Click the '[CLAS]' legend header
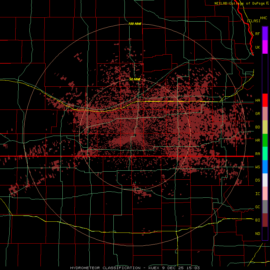This screenshot has width=270, height=270. coord(253,21)
